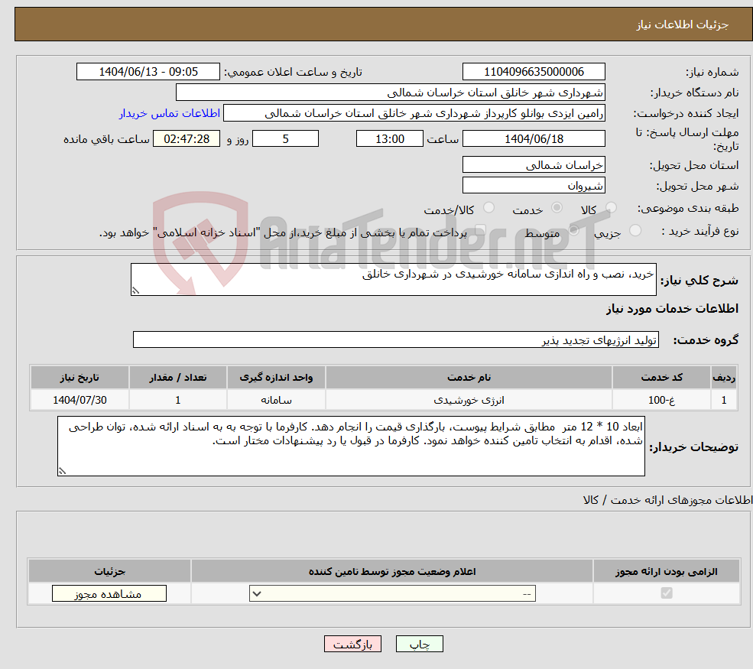Click the request creator name field
Screen dimensions: 753x669
(414, 113)
